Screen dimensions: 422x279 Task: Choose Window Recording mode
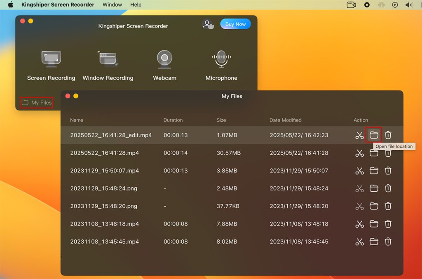point(108,65)
